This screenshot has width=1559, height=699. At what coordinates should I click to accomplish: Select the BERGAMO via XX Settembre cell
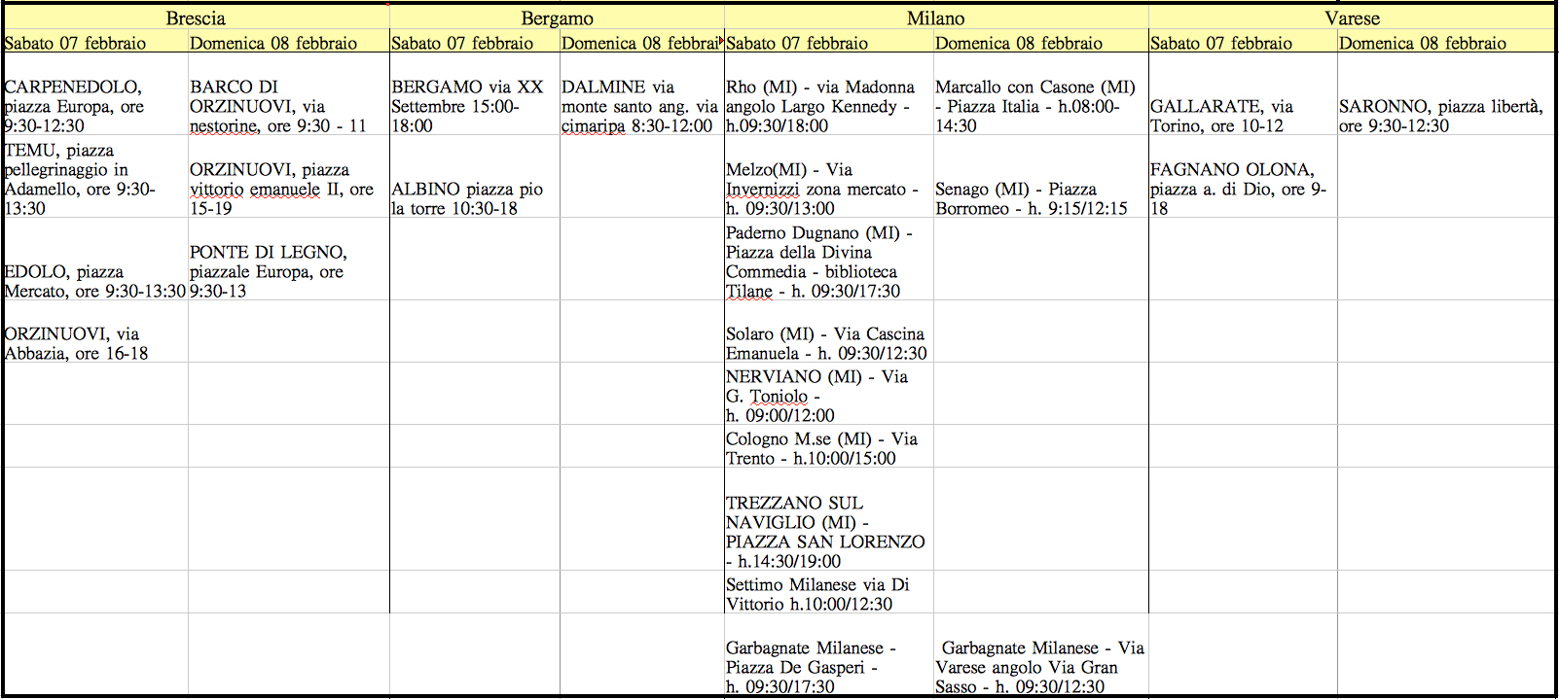[x=475, y=94]
